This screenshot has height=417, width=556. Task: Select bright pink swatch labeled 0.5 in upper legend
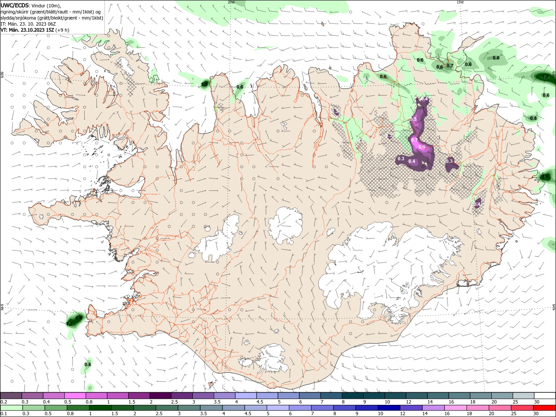tap(75, 395)
